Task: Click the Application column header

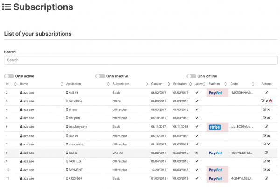Action: [x=74, y=84]
